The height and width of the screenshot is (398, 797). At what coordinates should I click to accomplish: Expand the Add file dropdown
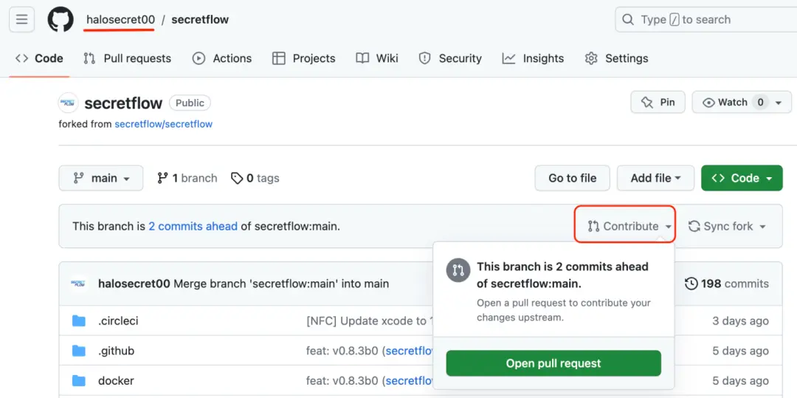coord(656,178)
